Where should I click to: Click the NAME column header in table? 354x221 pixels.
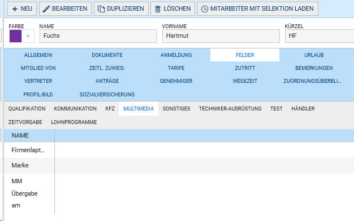click(x=29, y=135)
